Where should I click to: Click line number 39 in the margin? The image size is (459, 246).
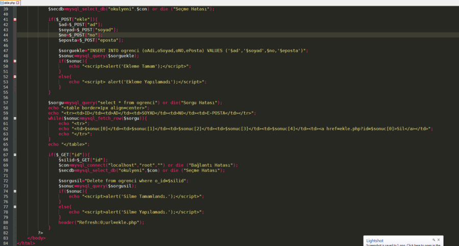tap(6, 9)
